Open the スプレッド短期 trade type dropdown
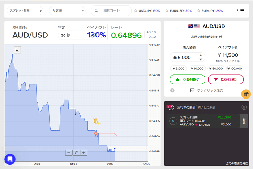The width and height of the screenshot is (253, 169). click(25, 10)
